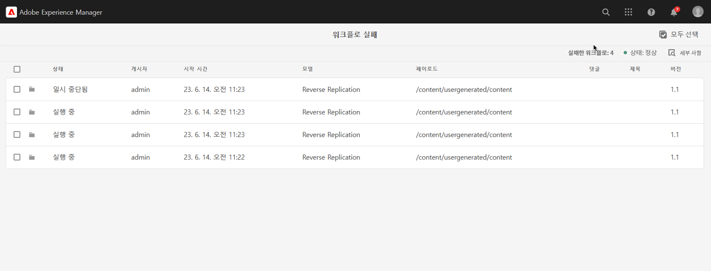Sort by the 상태 column header
Image resolution: width=711 pixels, height=271 pixels.
pyautogui.click(x=58, y=69)
